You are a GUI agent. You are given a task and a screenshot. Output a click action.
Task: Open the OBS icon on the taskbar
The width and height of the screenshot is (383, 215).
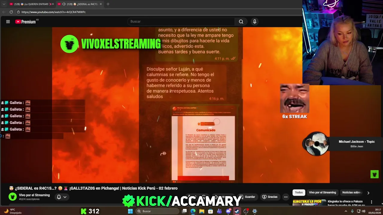[x=246, y=211]
